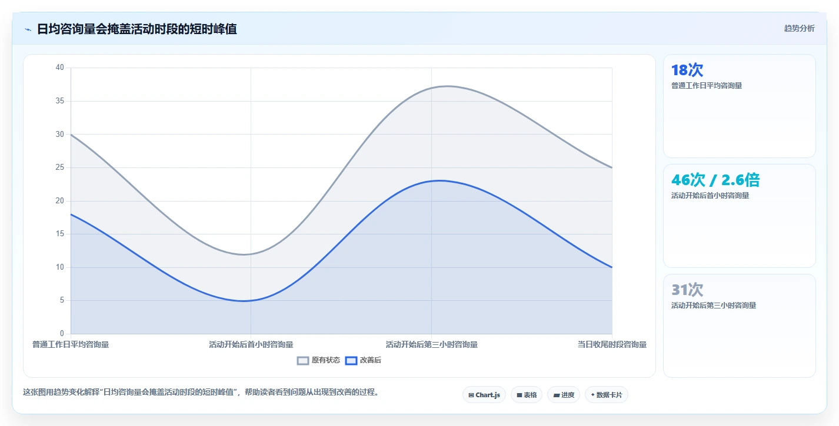Click the icon inside the 进度 tag

pos(556,395)
